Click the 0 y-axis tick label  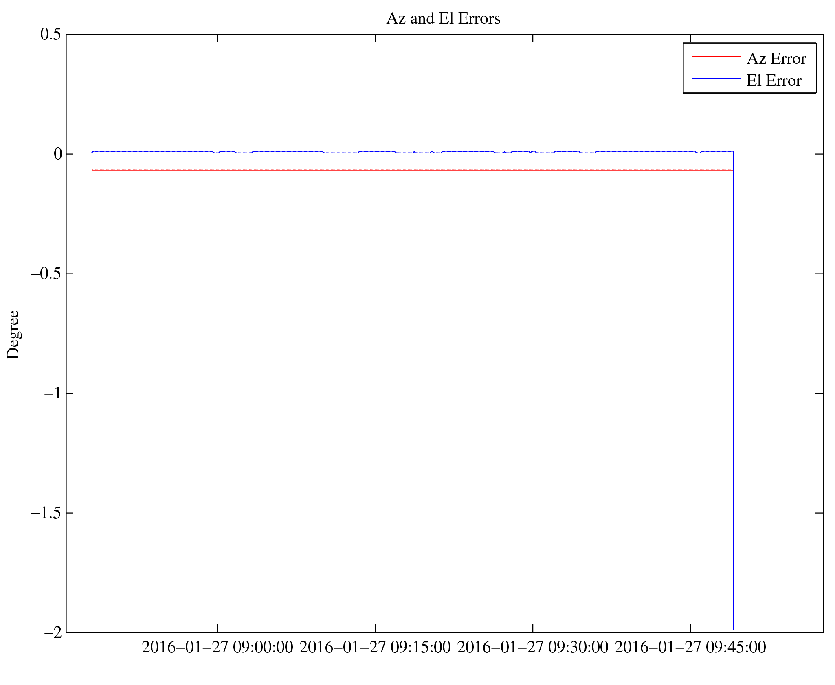click(x=57, y=154)
